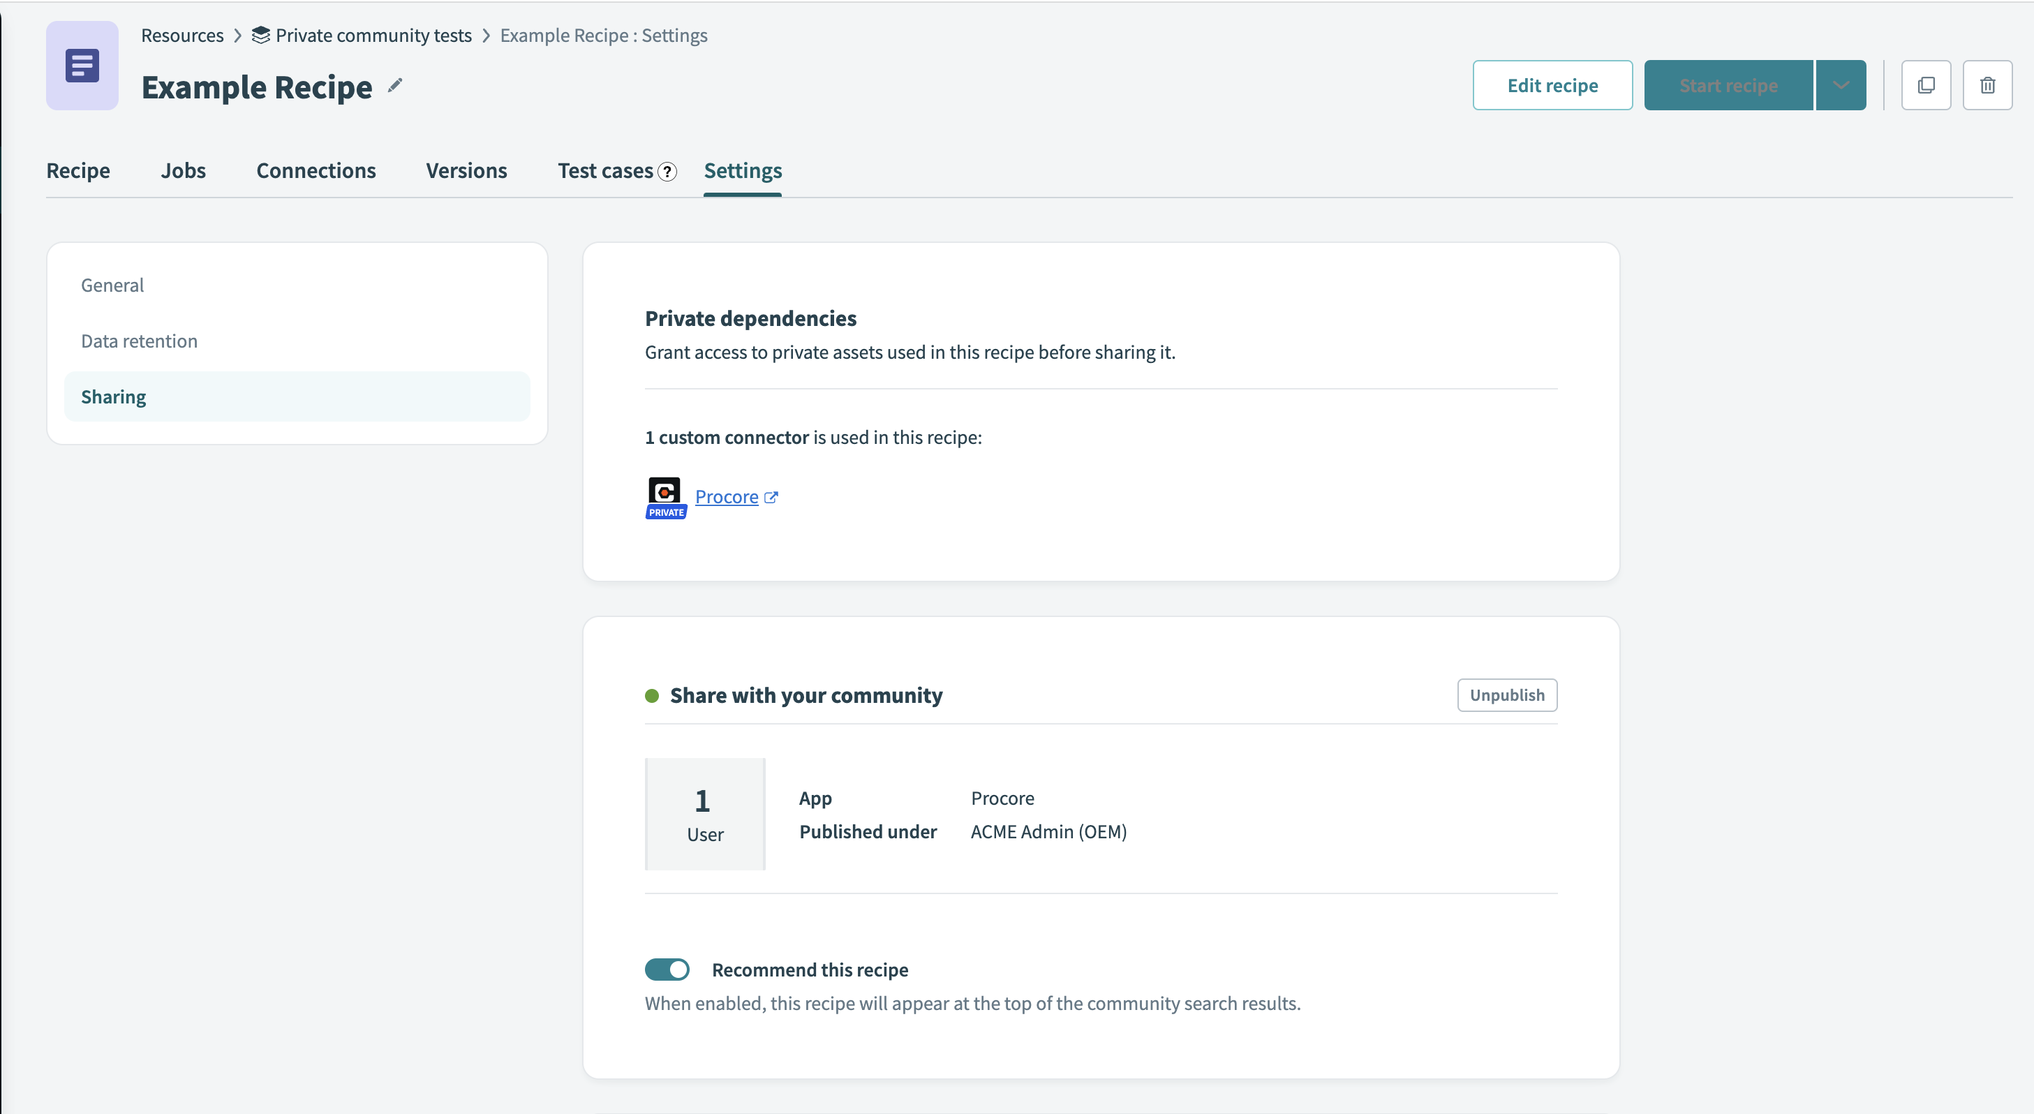Select General in the settings sidebar
The width and height of the screenshot is (2034, 1114).
pyautogui.click(x=112, y=284)
